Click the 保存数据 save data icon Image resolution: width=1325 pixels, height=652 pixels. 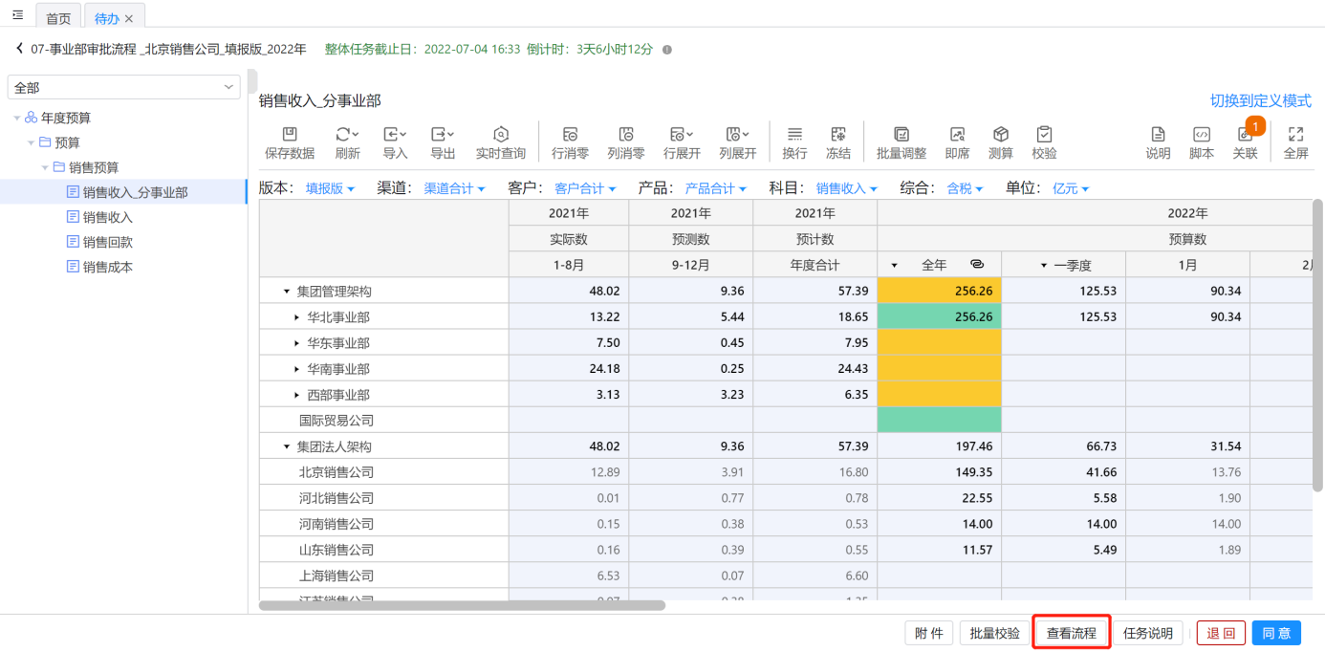[x=289, y=135]
